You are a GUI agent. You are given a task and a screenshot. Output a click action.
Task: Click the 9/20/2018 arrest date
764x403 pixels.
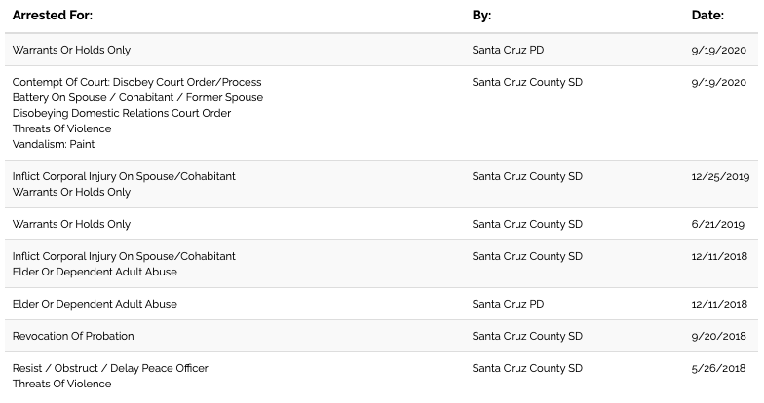[x=719, y=336]
